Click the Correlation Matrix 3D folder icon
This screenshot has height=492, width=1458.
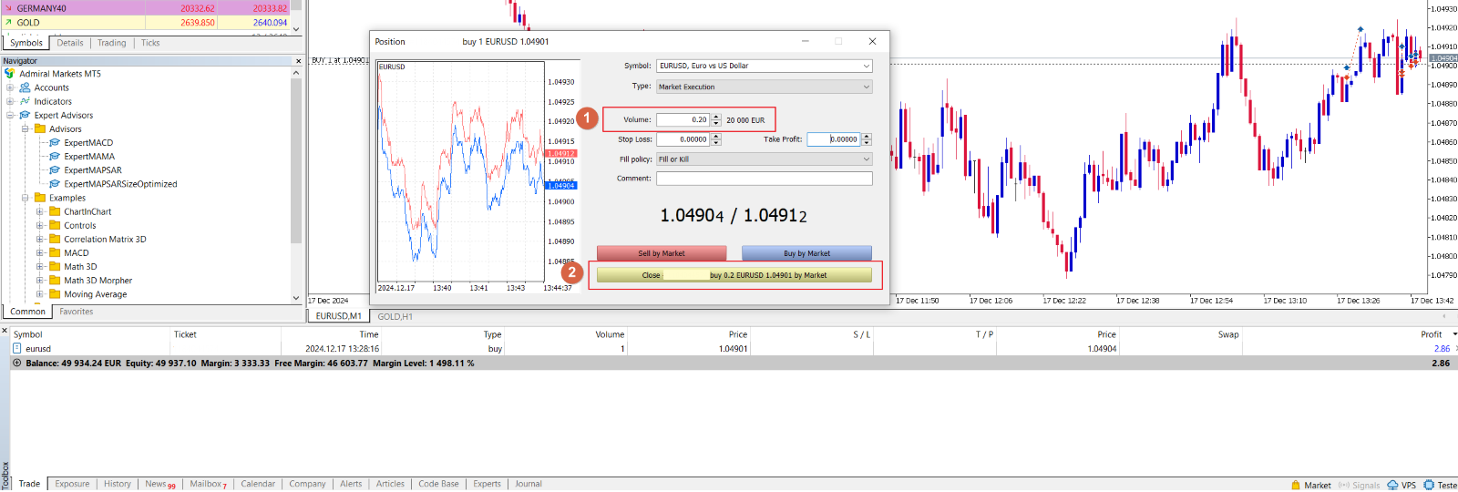[x=55, y=239]
